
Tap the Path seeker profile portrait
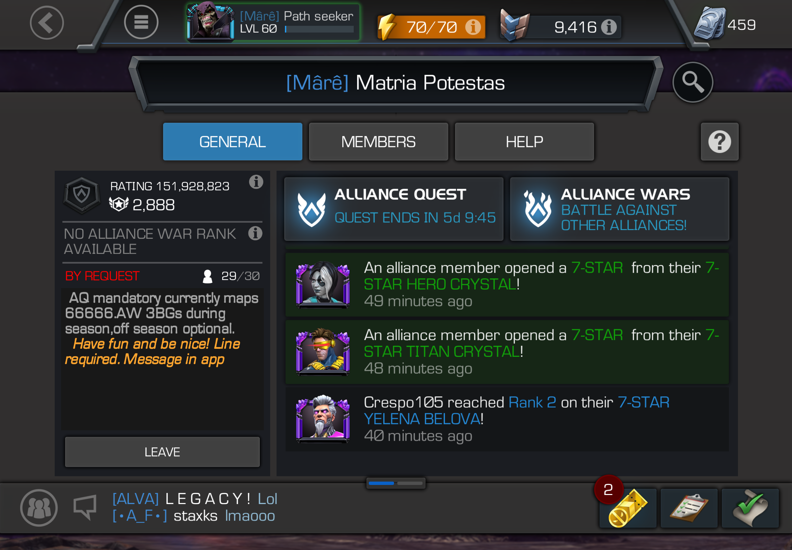tap(211, 21)
